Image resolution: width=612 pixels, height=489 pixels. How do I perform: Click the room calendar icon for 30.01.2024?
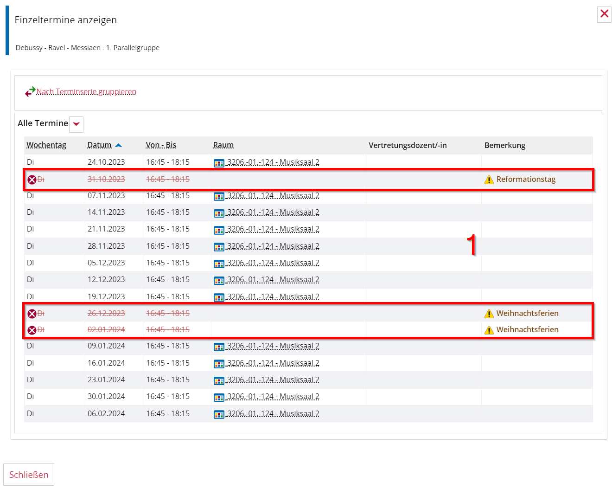(x=219, y=397)
